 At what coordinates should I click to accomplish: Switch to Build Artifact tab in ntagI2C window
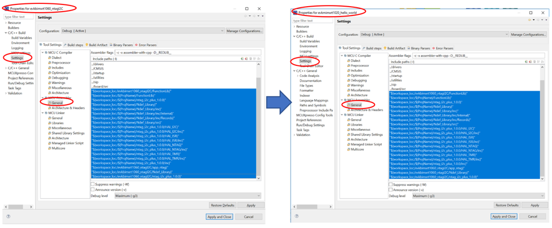tap(96, 45)
